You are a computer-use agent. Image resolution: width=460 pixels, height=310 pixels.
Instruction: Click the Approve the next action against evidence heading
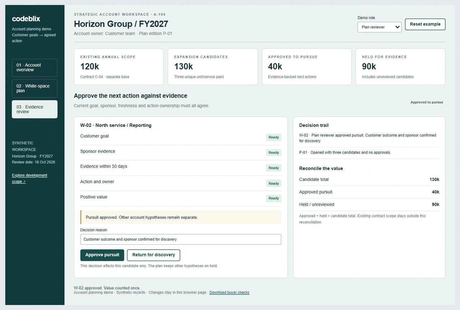pos(130,96)
